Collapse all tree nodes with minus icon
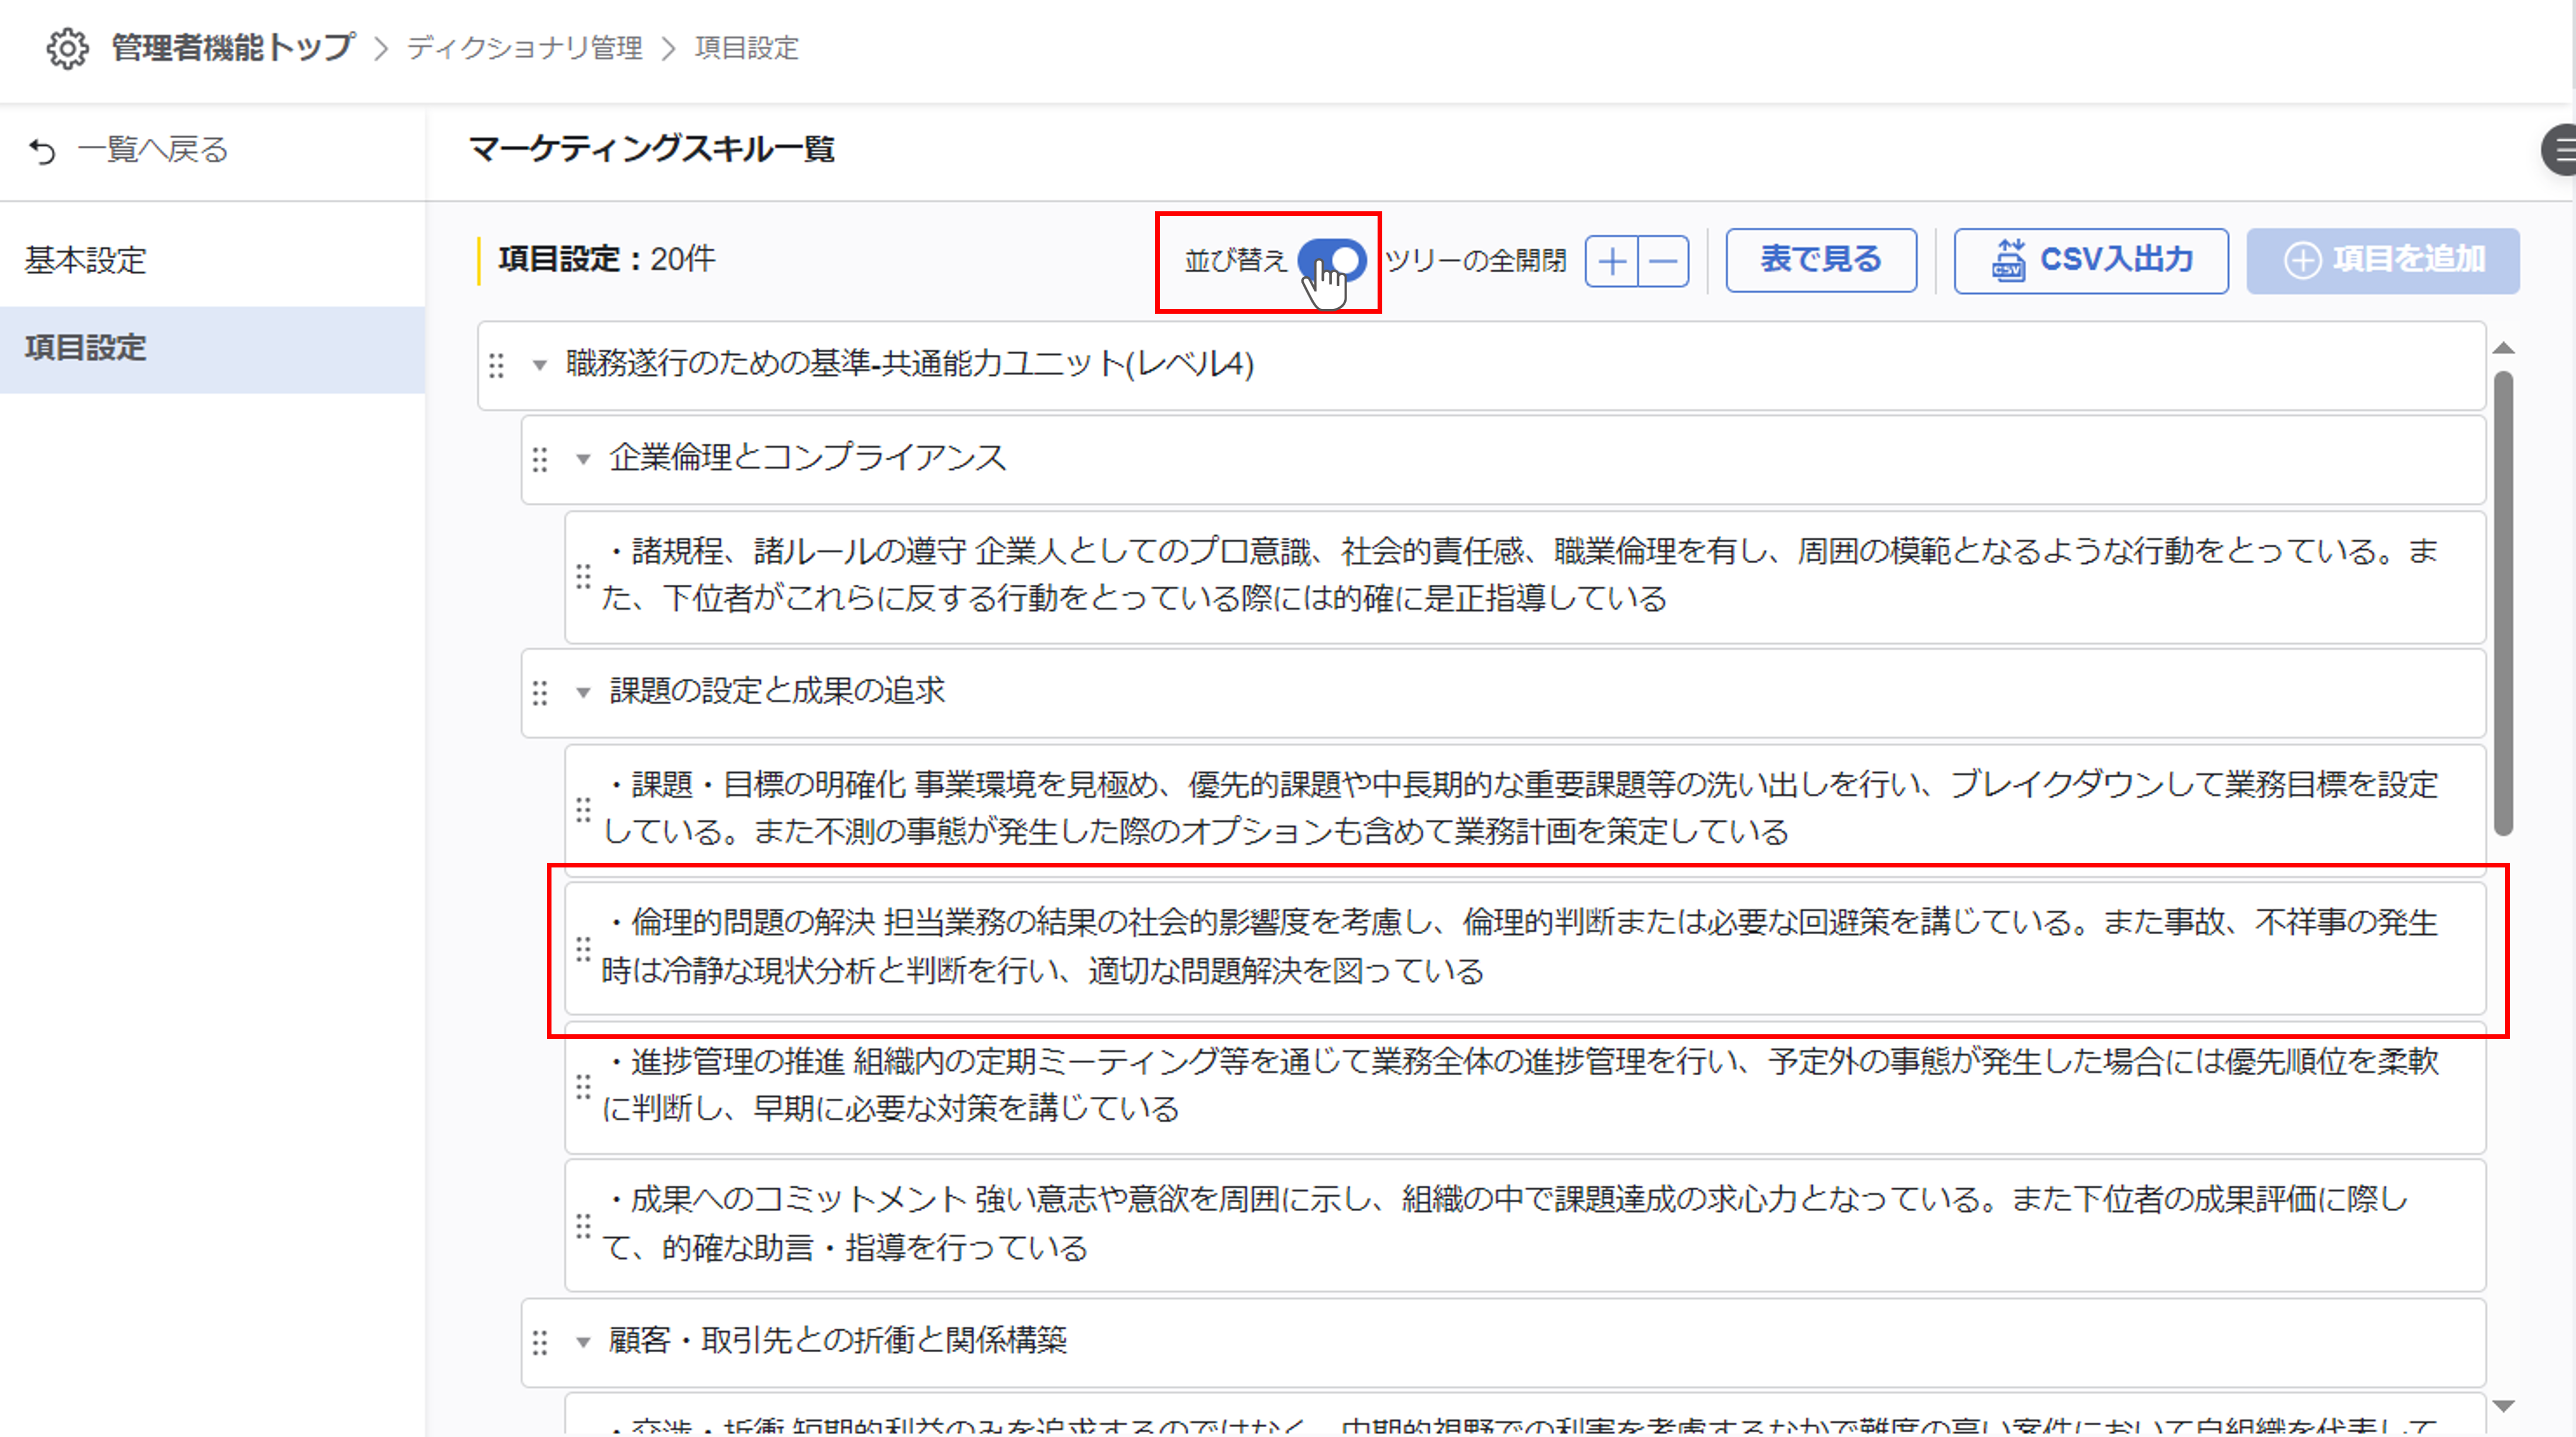 1663,262
